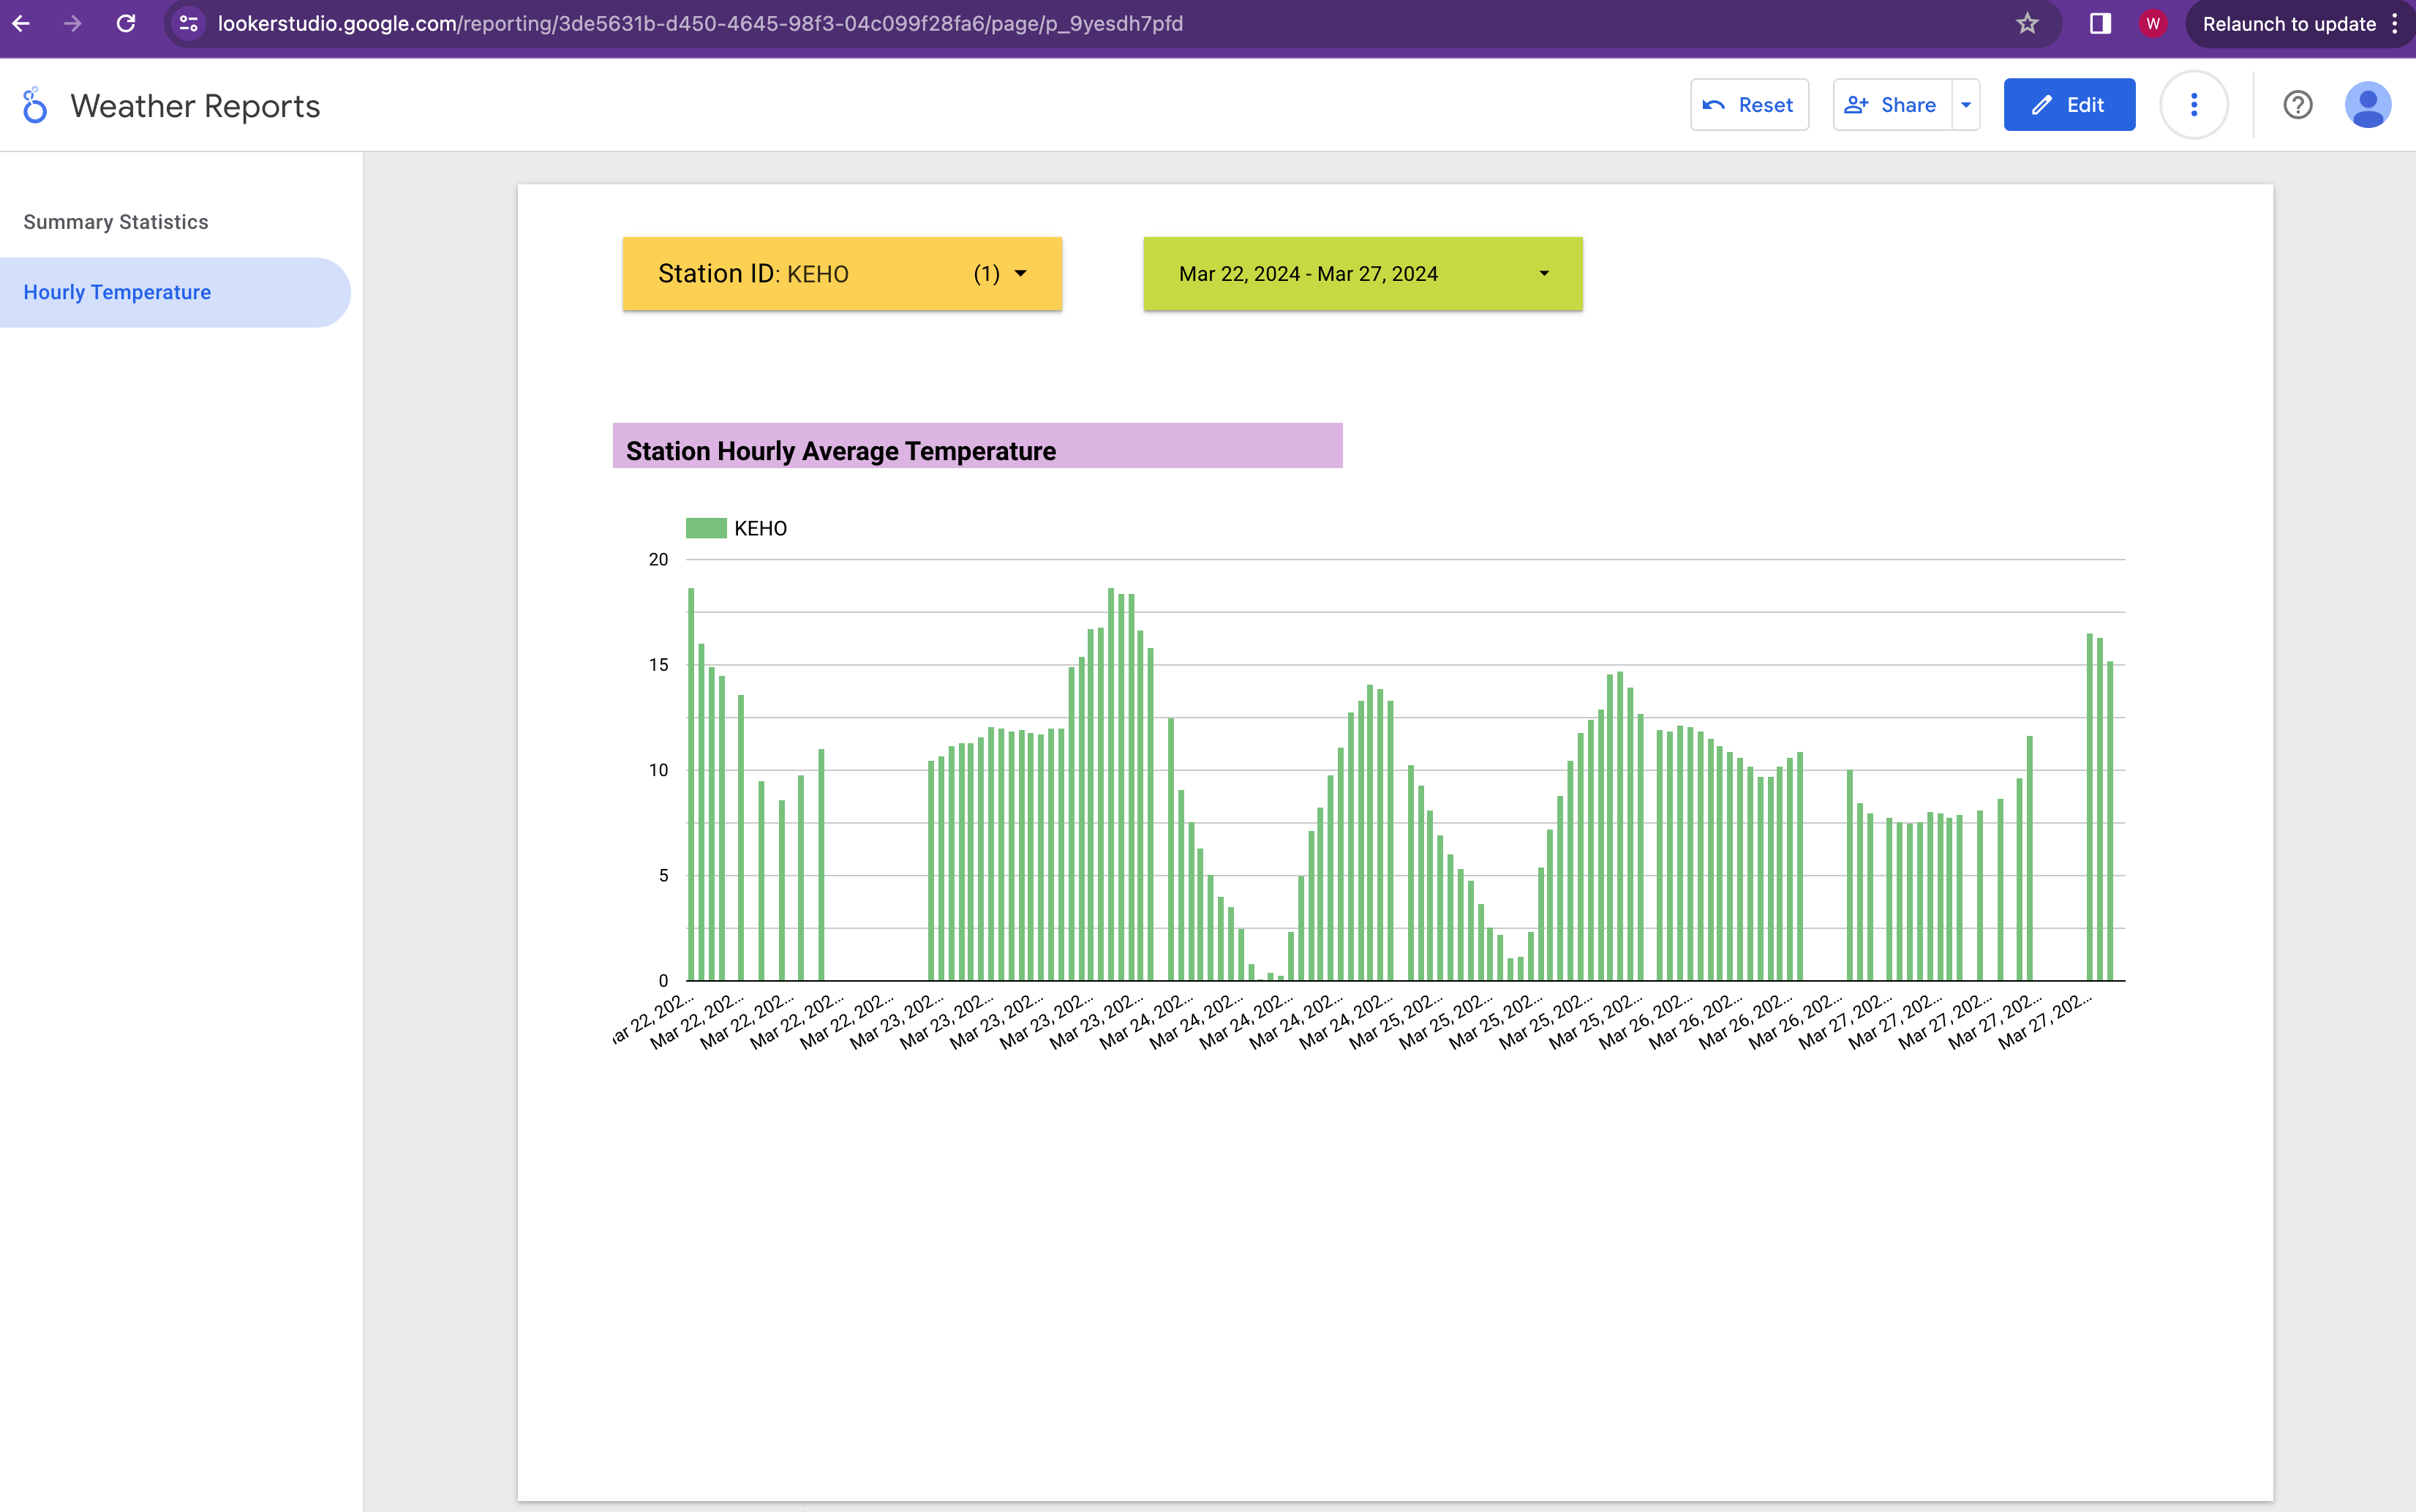Screen dimensions: 2416x1512
Task: Click the blue Edit button
Action: (2068, 105)
